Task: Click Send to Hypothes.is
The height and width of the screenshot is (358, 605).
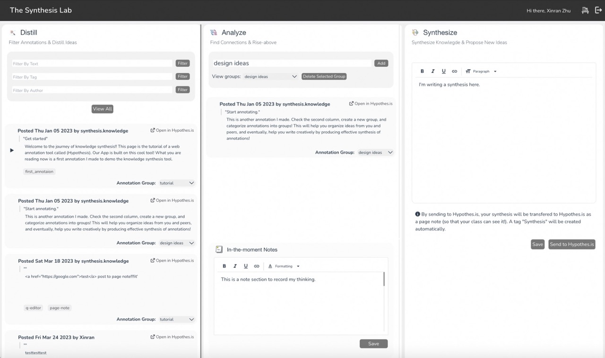Action: [571, 244]
